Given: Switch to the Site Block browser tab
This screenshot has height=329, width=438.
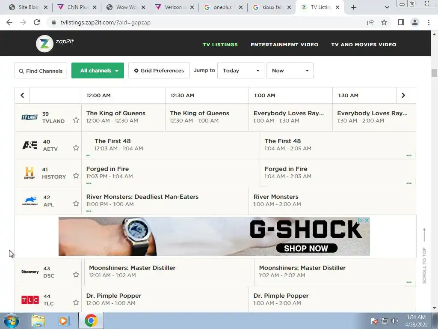Looking at the screenshot, I should coord(28,7).
